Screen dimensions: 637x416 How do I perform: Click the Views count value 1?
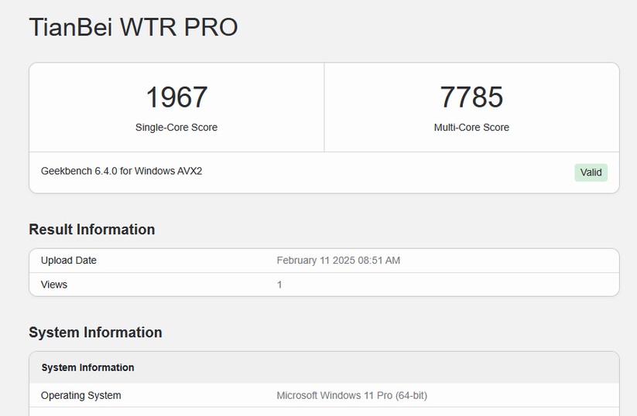[279, 285]
